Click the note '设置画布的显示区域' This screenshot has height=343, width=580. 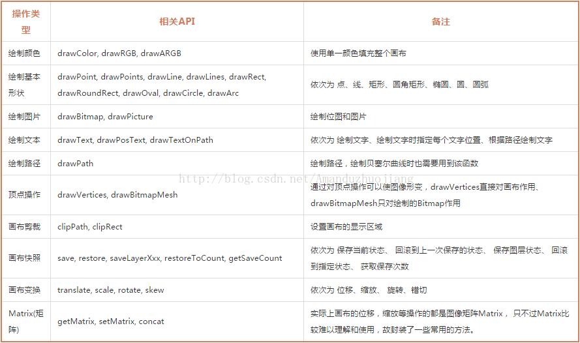tap(346, 226)
